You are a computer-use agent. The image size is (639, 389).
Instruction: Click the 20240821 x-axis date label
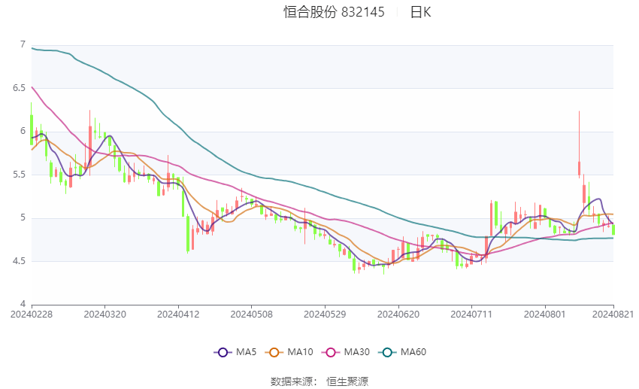613,315
